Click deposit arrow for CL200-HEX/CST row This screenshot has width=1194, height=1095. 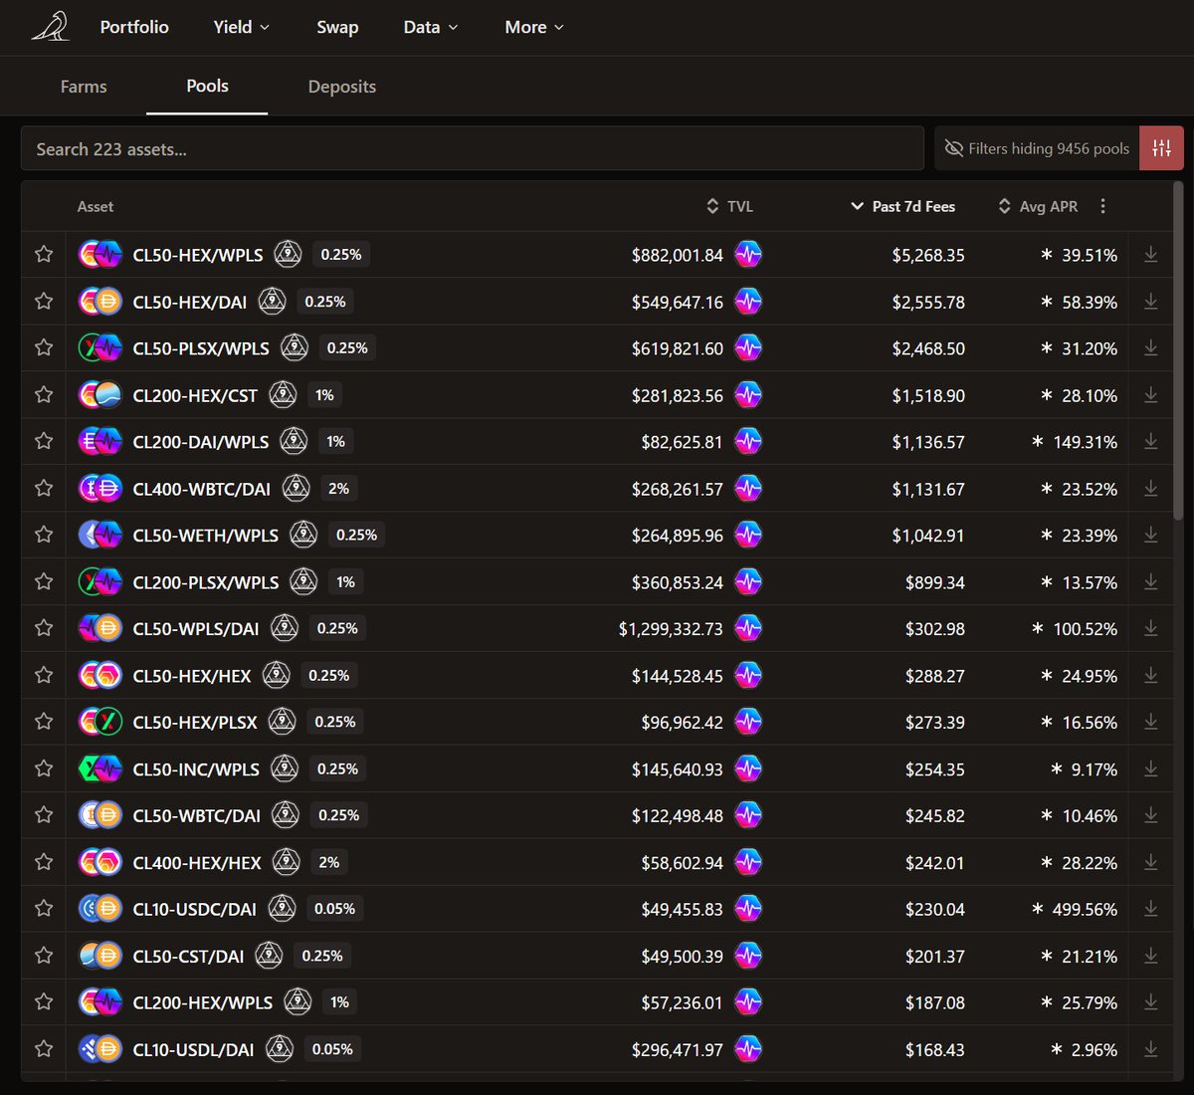coord(1150,395)
